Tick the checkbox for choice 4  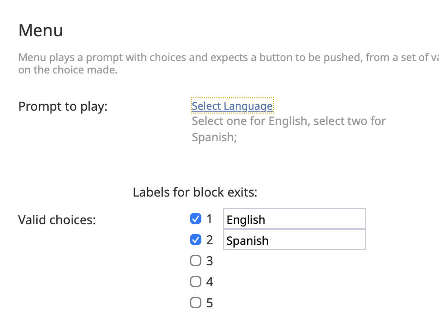pyautogui.click(x=195, y=282)
